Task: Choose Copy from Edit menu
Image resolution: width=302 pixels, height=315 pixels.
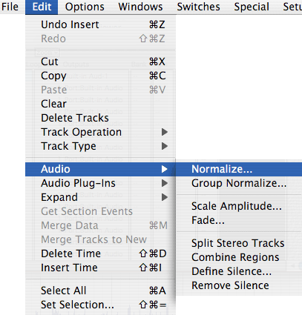Action: tap(100, 76)
